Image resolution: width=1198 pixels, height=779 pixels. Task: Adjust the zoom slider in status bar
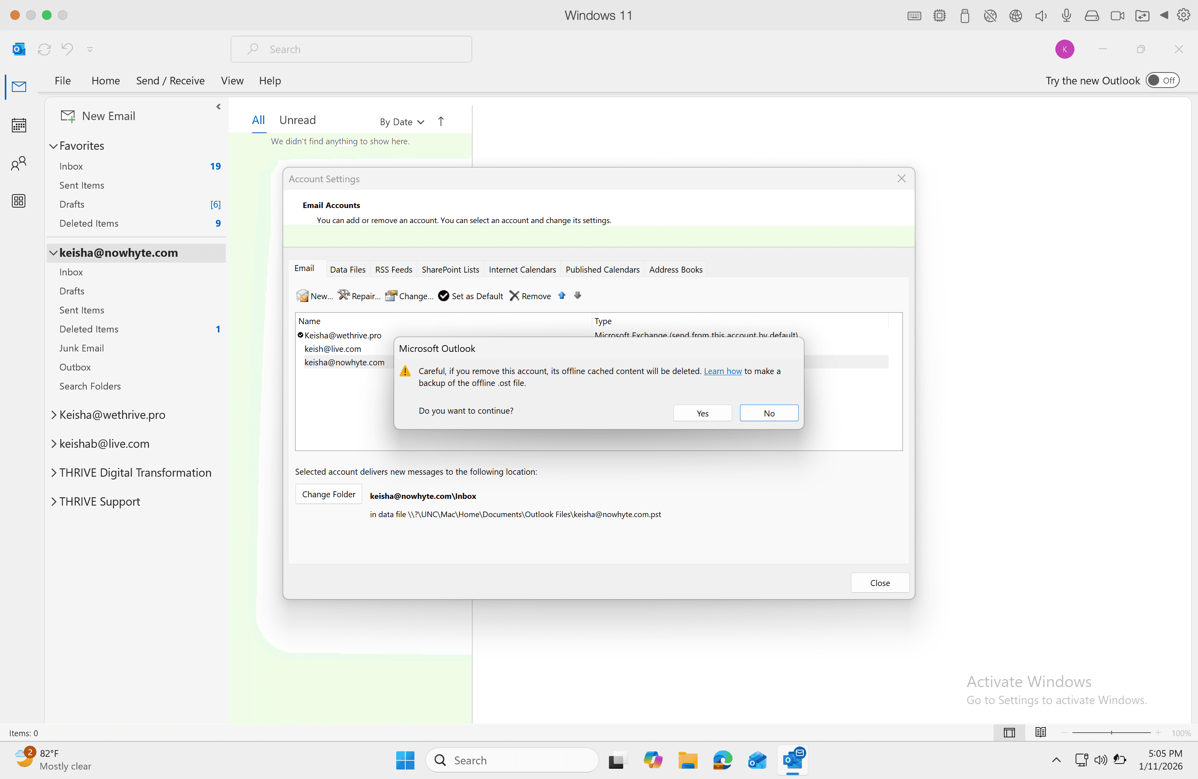coord(1111,733)
